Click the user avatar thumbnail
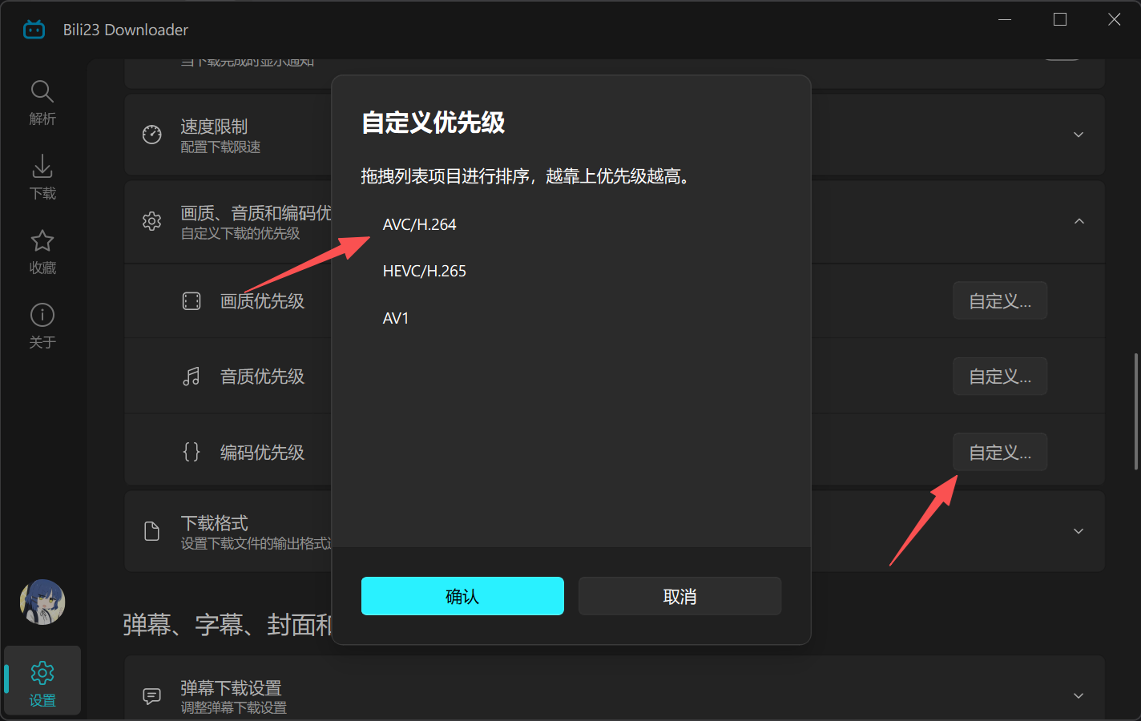This screenshot has height=721, width=1141. click(x=42, y=602)
